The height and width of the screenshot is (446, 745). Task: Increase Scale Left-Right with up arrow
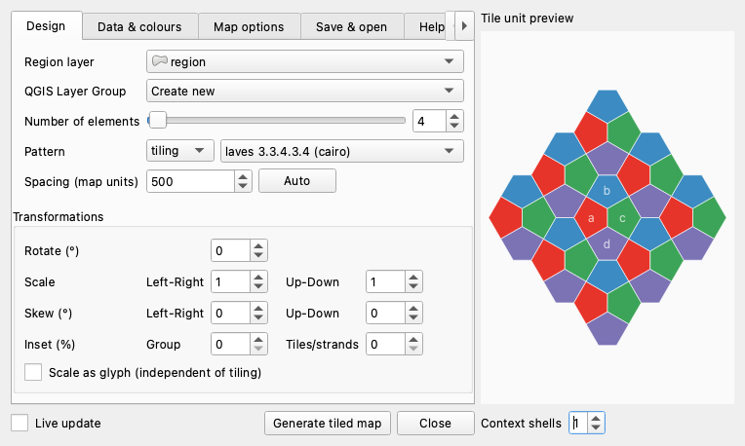coord(258,278)
